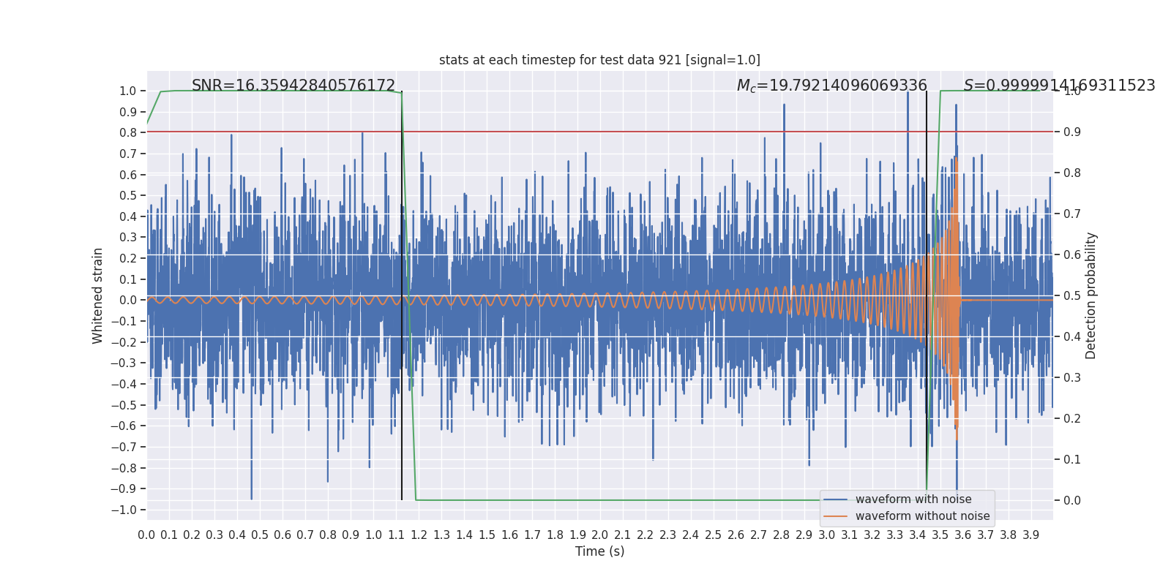
Task: Click the "Whitened strain" y-axis label
Action: pyautogui.click(x=97, y=295)
